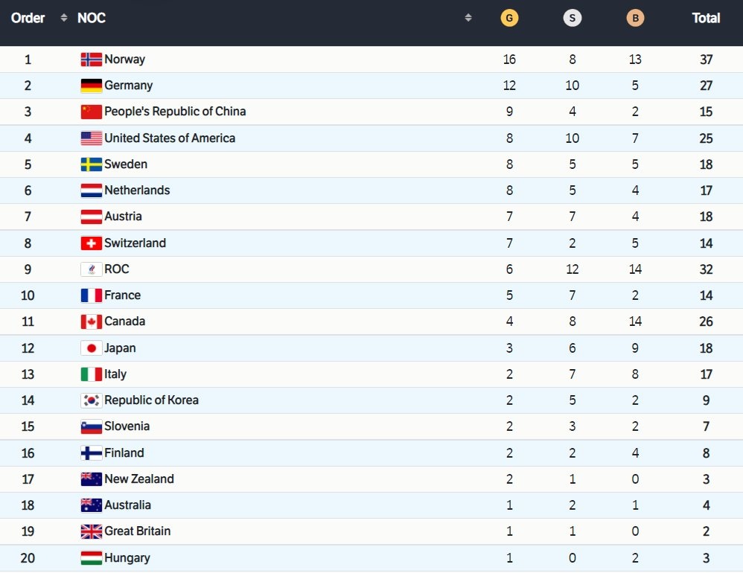Viewport: 743px width, 573px height.
Task: Click the gold medal G header badge
Action: click(509, 18)
